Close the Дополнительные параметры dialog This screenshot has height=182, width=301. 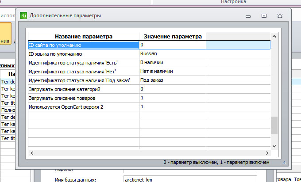click(x=280, y=16)
